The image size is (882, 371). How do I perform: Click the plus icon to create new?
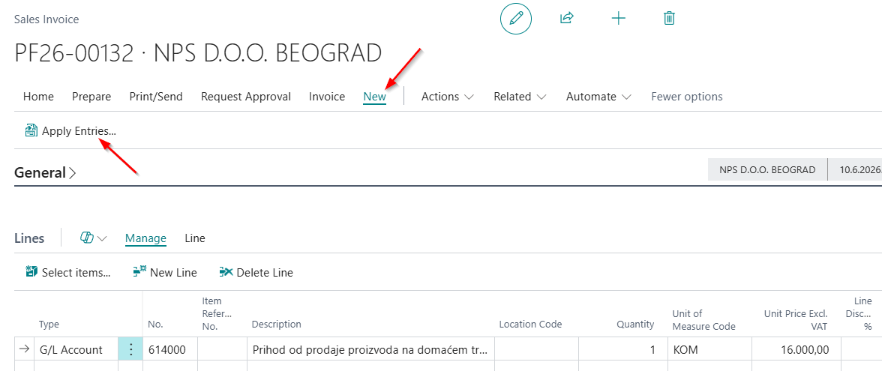[x=618, y=19]
